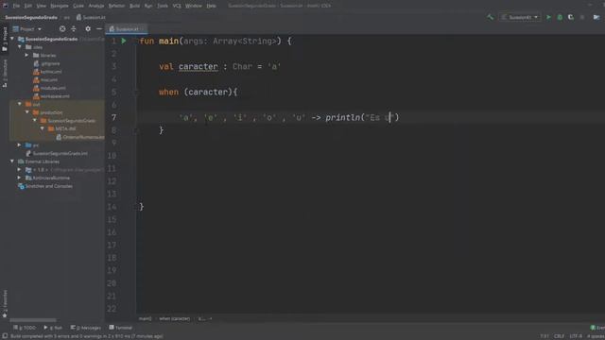Open Project panel settings gear
This screenshot has height=340, width=605.
click(88, 29)
